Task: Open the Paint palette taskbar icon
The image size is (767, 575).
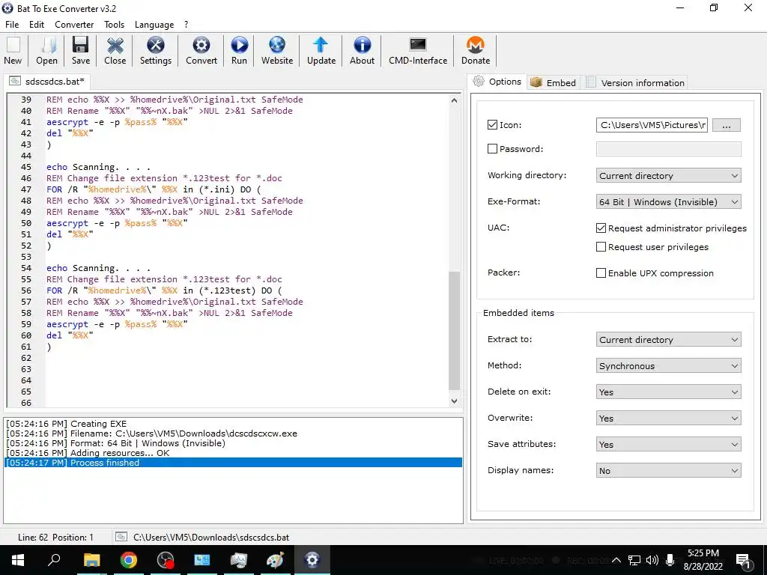Action: pyautogui.click(x=275, y=560)
